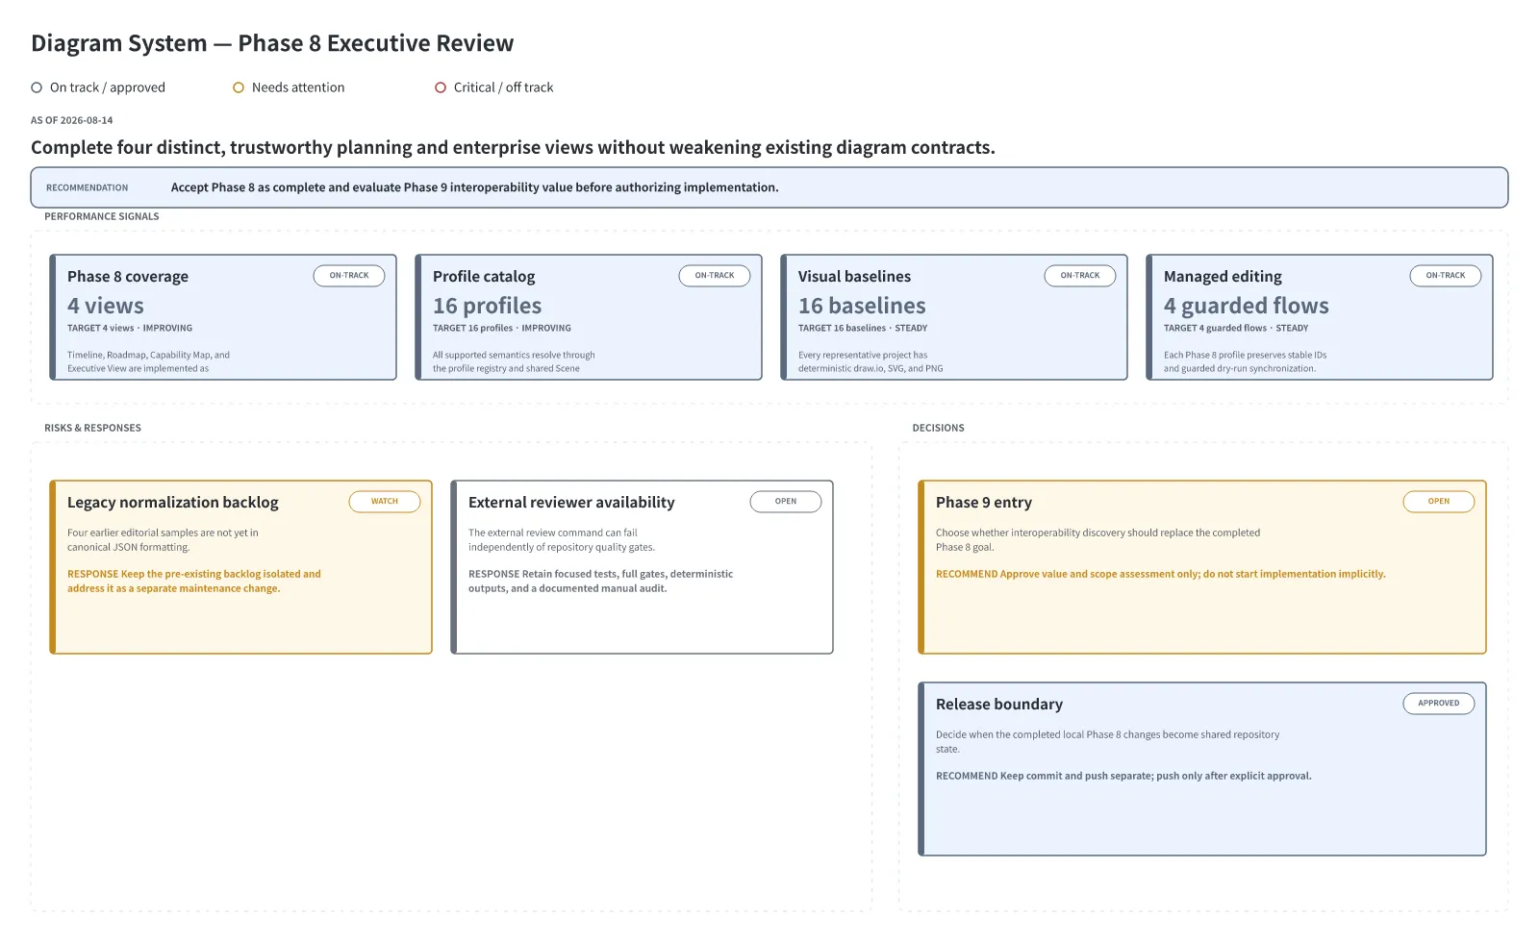Image resolution: width=1539 pixels, height=942 pixels.
Task: Click the DECISIONS section heading
Action: point(938,428)
